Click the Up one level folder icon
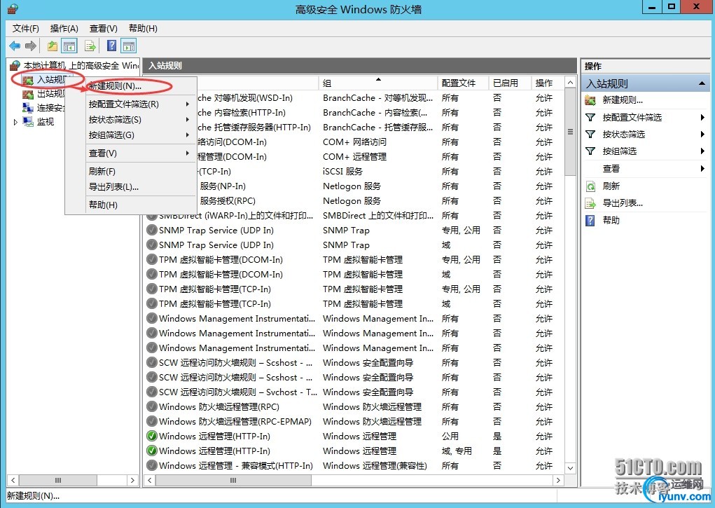Image resolution: width=715 pixels, height=508 pixels. pos(53,46)
